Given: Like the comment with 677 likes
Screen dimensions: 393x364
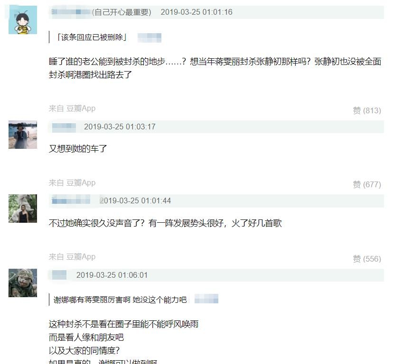Looking at the screenshot, I should click(x=367, y=184).
